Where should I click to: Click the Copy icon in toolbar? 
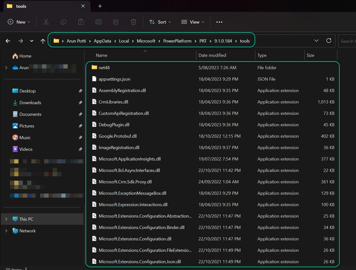(64, 22)
